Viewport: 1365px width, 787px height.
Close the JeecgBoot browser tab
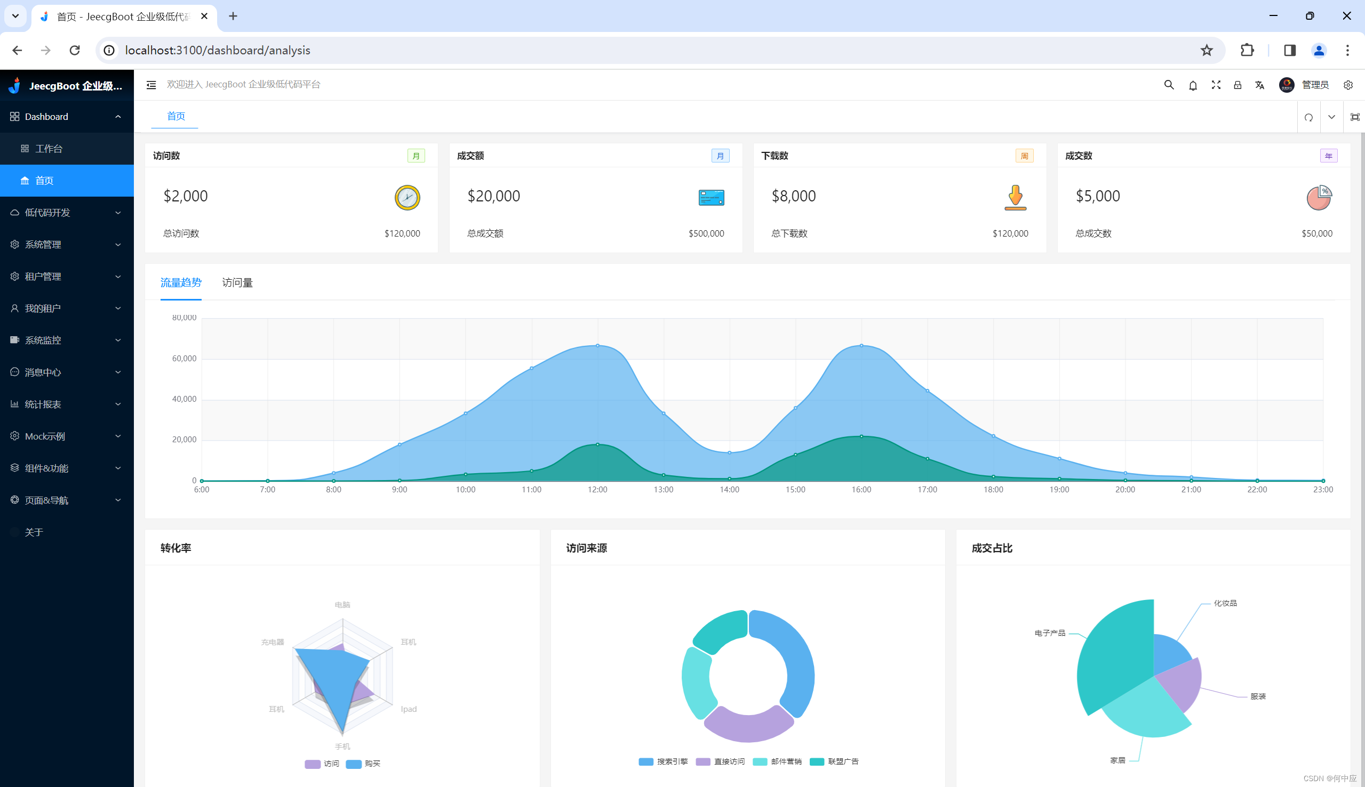pos(204,16)
